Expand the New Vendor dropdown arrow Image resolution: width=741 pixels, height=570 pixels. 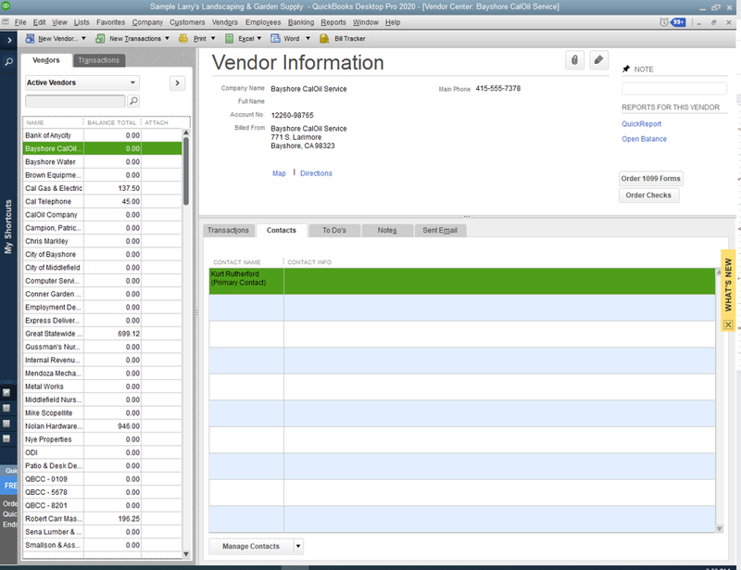pyautogui.click(x=83, y=39)
